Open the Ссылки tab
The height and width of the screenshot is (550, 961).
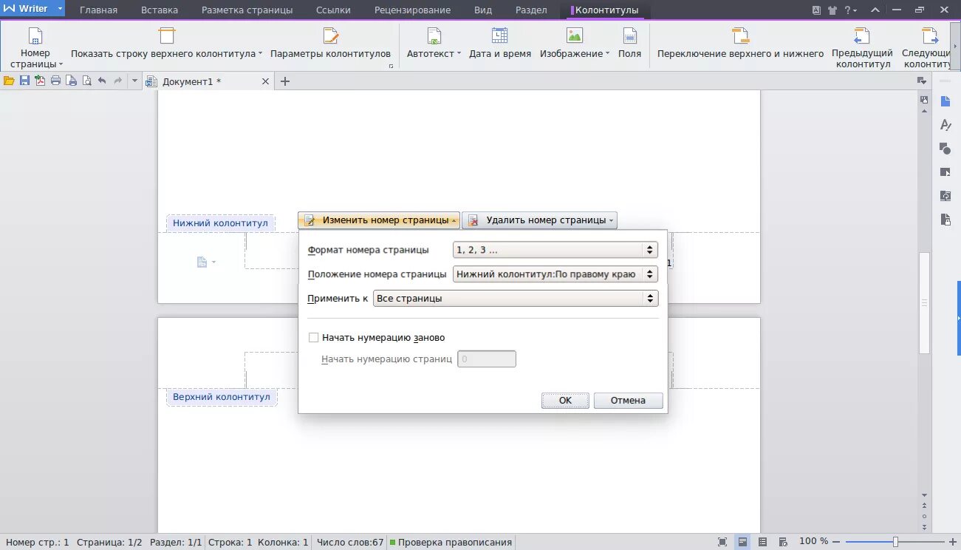333,10
